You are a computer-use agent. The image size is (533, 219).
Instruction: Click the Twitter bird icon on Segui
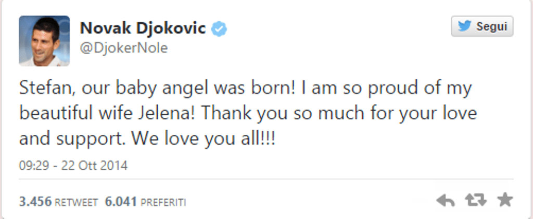click(x=464, y=26)
